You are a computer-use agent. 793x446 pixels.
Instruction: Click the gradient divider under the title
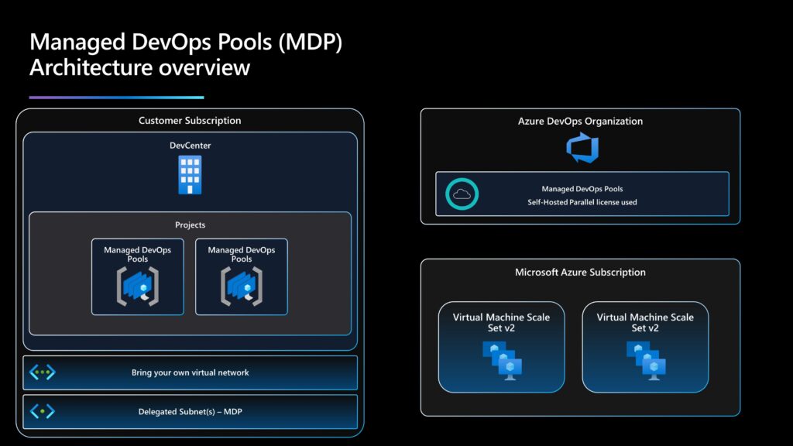[116, 94]
